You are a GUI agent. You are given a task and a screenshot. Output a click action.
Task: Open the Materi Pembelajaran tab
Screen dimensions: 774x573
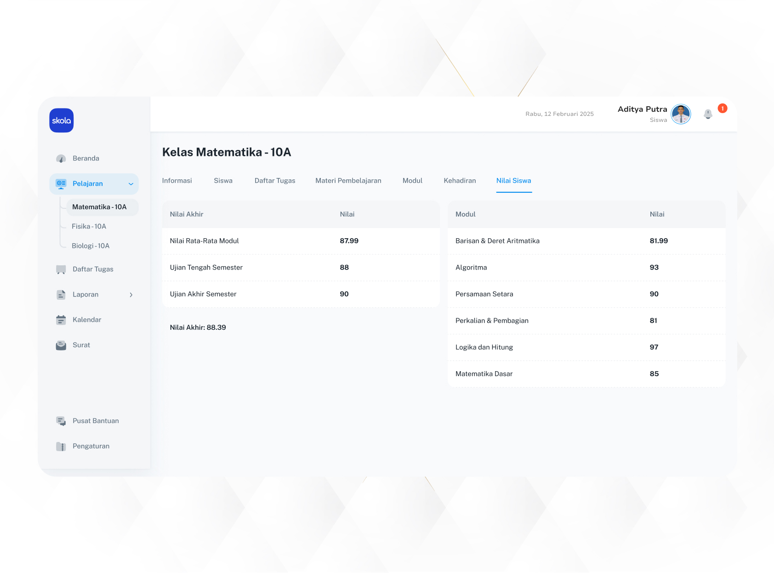348,181
